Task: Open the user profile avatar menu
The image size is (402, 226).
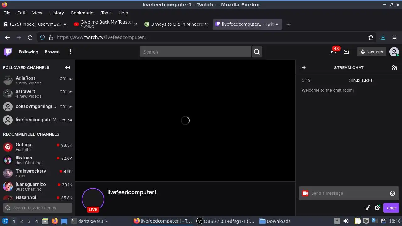Action: [x=394, y=52]
